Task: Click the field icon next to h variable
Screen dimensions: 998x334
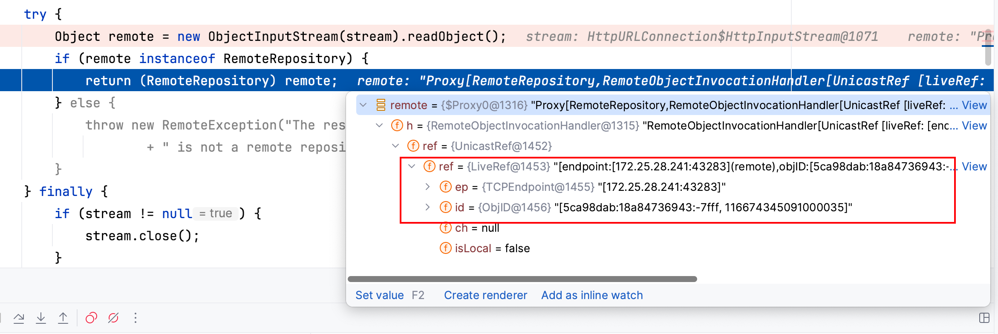Action: (397, 126)
